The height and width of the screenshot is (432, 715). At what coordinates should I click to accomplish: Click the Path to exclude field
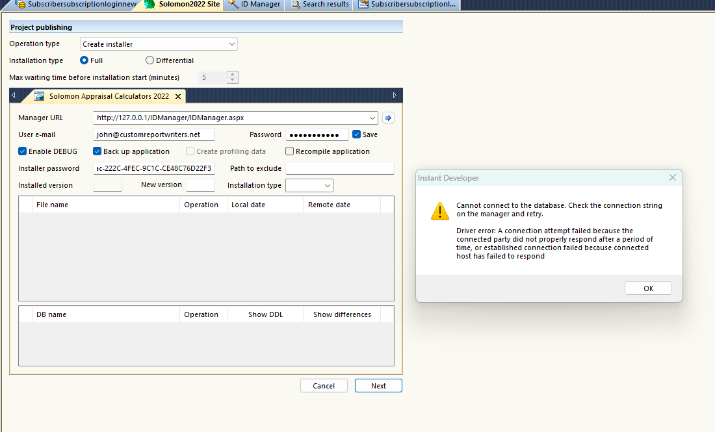coord(340,168)
